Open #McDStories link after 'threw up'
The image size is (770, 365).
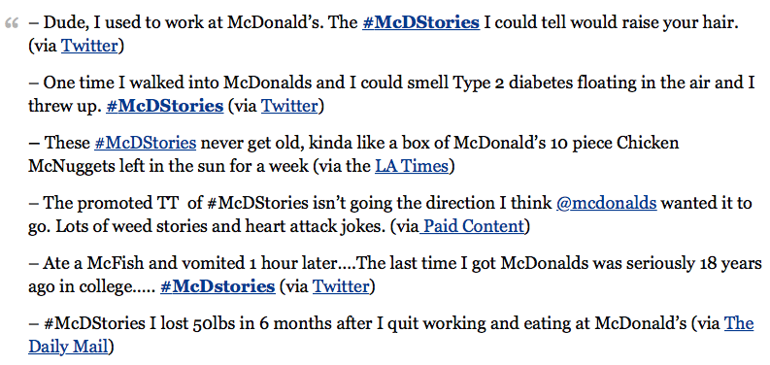(x=164, y=106)
